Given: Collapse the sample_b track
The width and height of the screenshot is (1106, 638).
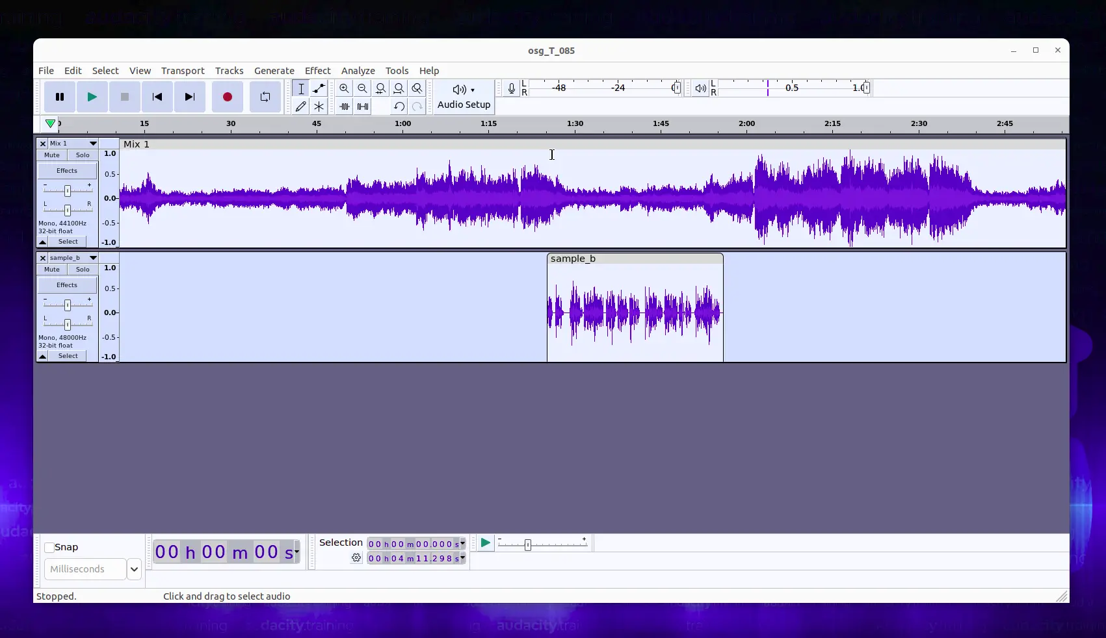Looking at the screenshot, I should click(x=43, y=356).
